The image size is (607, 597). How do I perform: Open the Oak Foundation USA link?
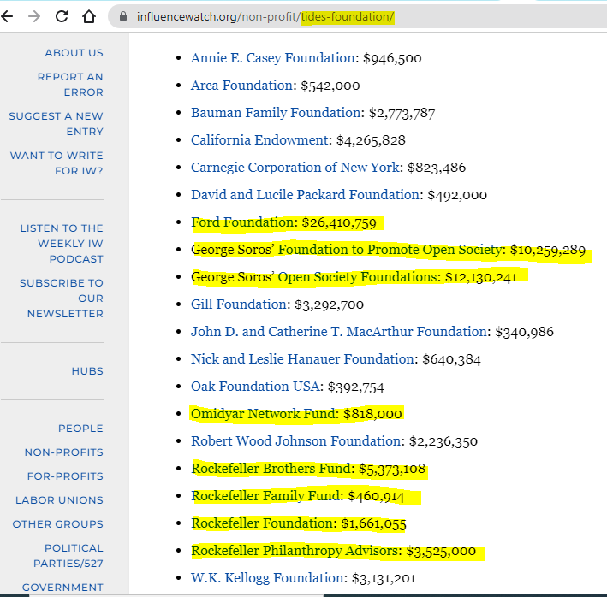point(255,387)
